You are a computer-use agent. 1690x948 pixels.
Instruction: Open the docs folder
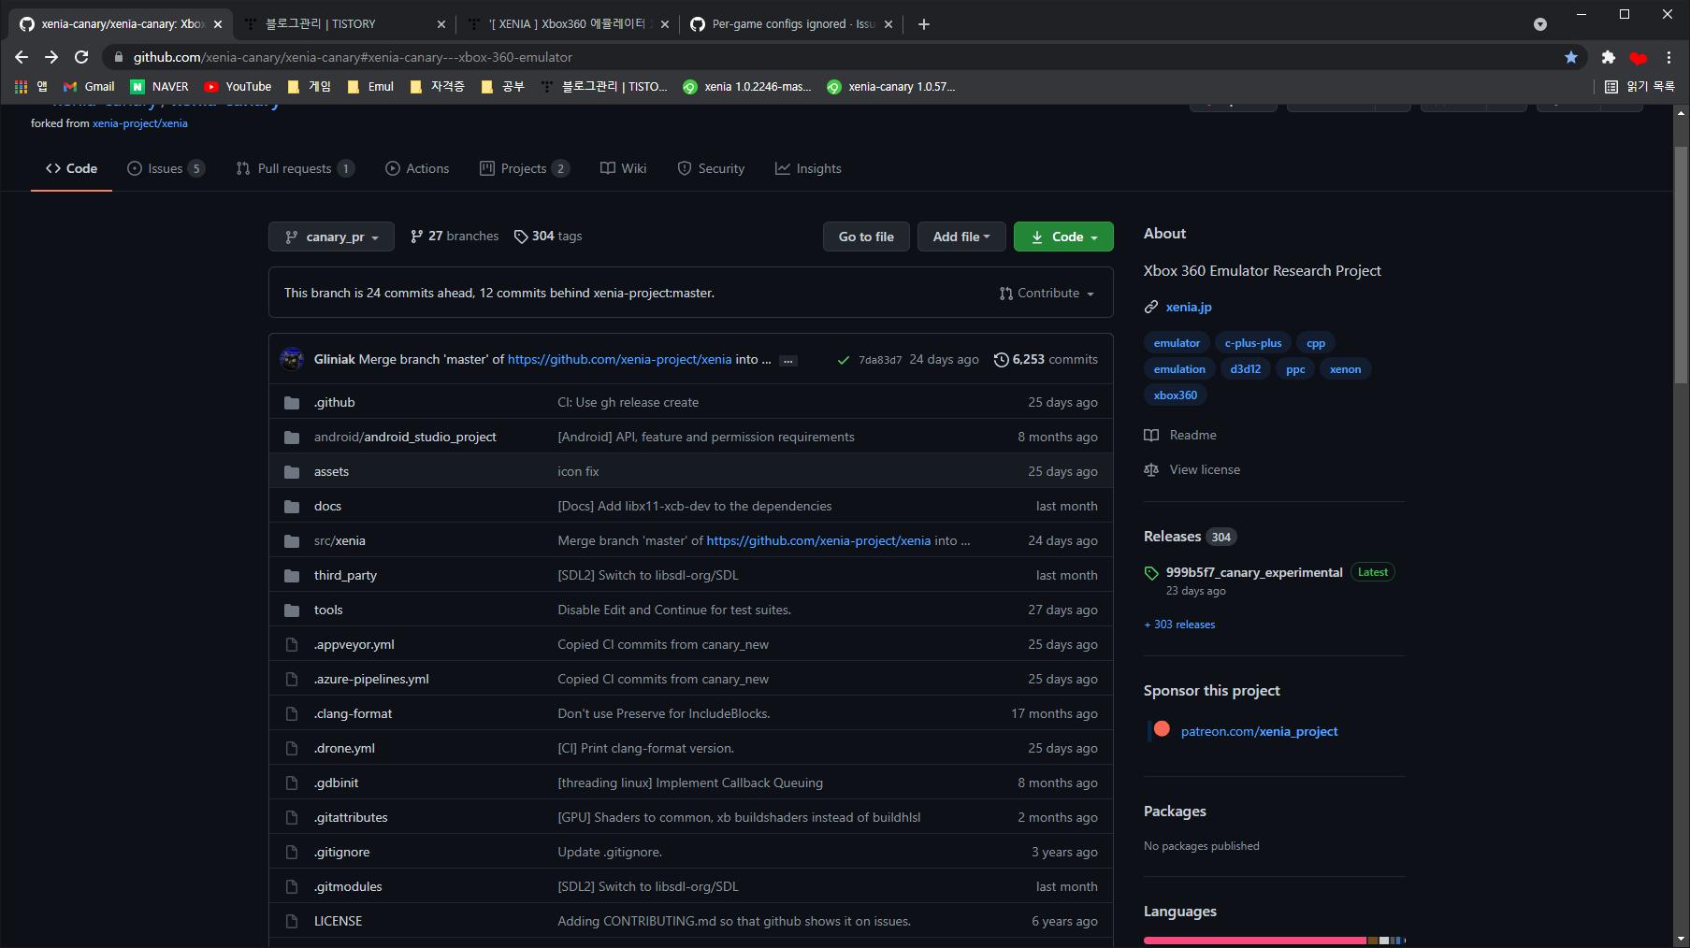click(327, 506)
